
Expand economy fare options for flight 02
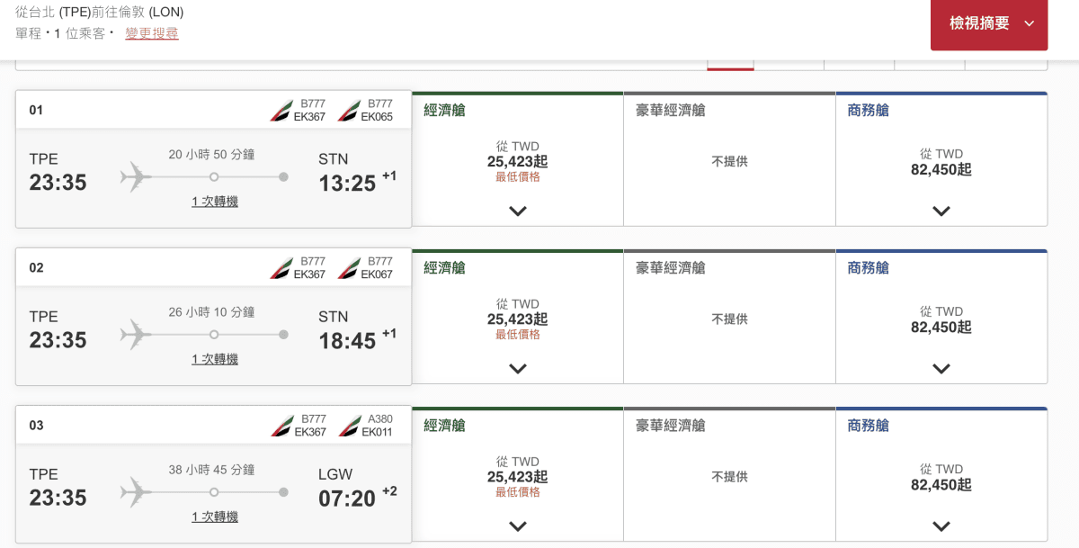pyautogui.click(x=518, y=369)
